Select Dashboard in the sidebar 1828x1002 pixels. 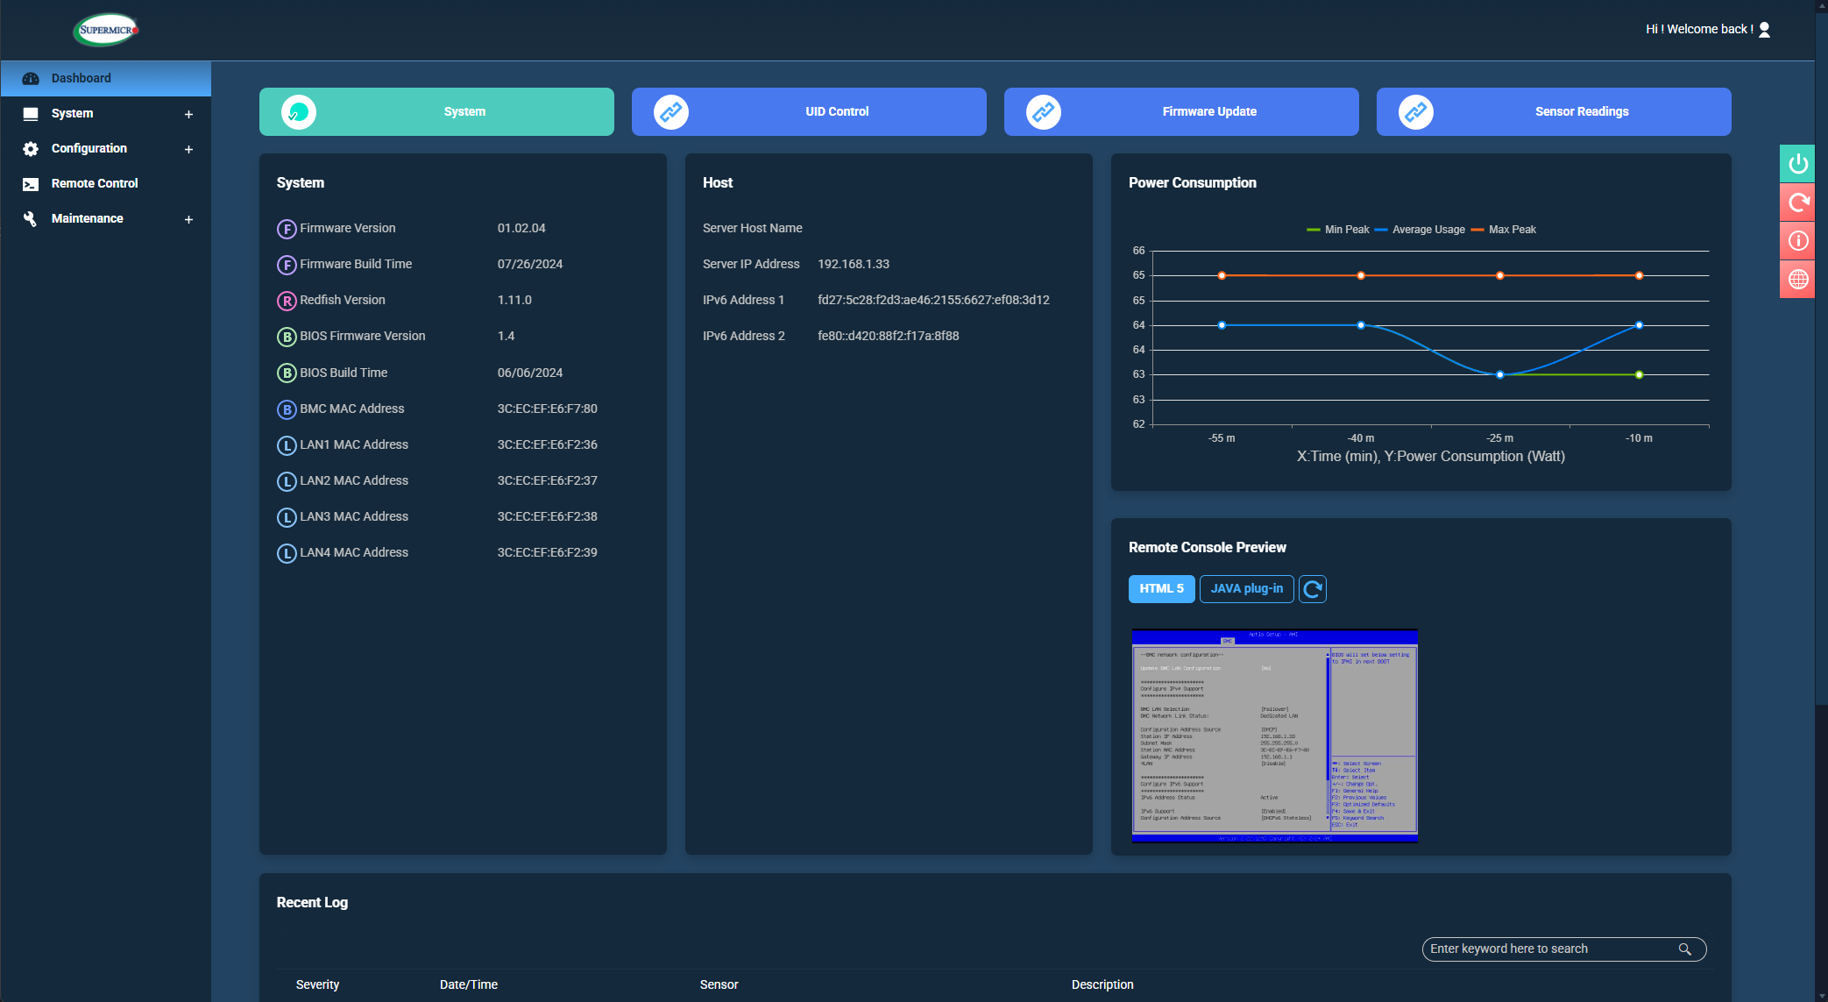[x=81, y=79]
